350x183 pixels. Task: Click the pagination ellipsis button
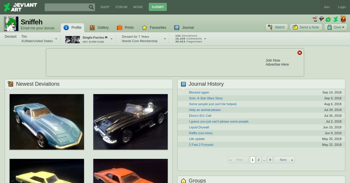pyautogui.click(x=264, y=160)
